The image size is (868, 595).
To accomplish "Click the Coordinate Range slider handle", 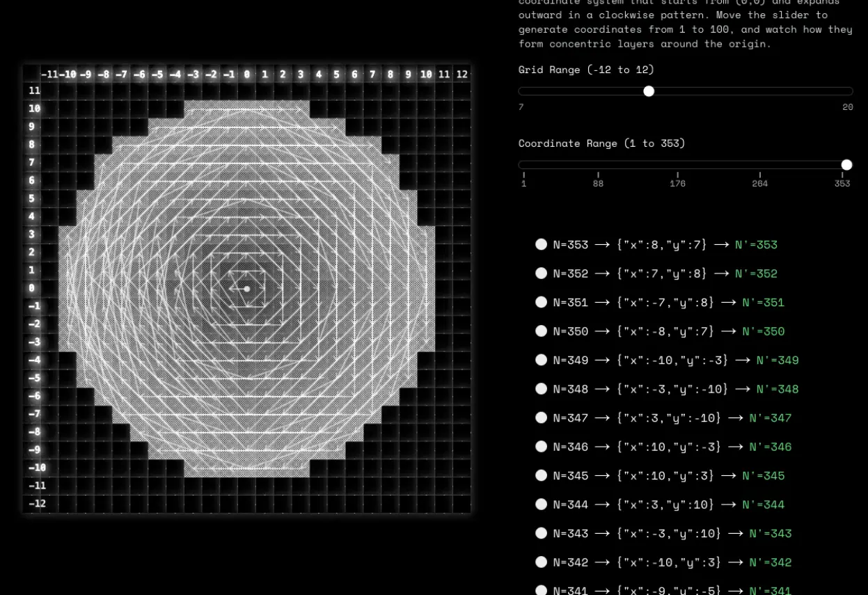I will click(846, 165).
